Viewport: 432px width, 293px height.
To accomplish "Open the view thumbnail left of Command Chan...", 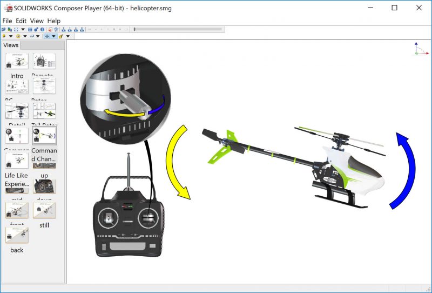I will (17, 136).
